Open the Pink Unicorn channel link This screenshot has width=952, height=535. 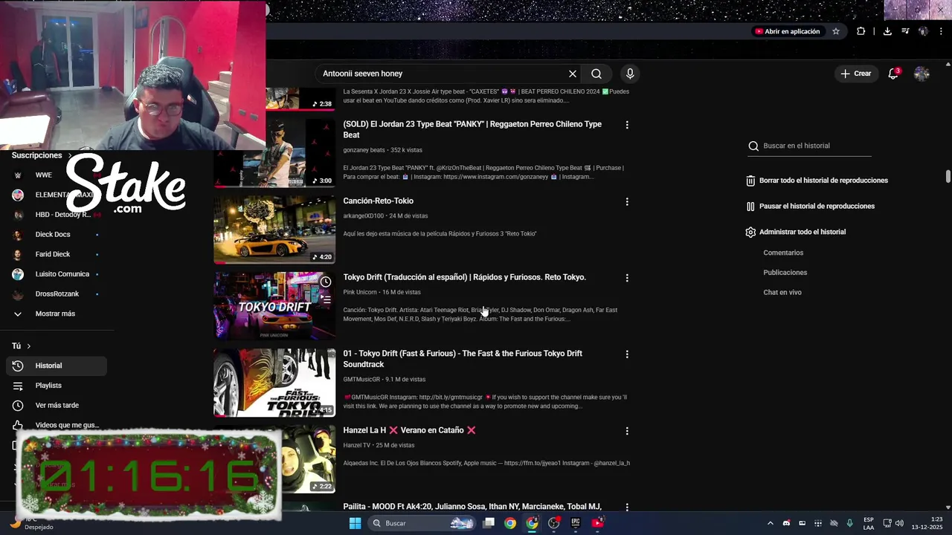tap(360, 292)
